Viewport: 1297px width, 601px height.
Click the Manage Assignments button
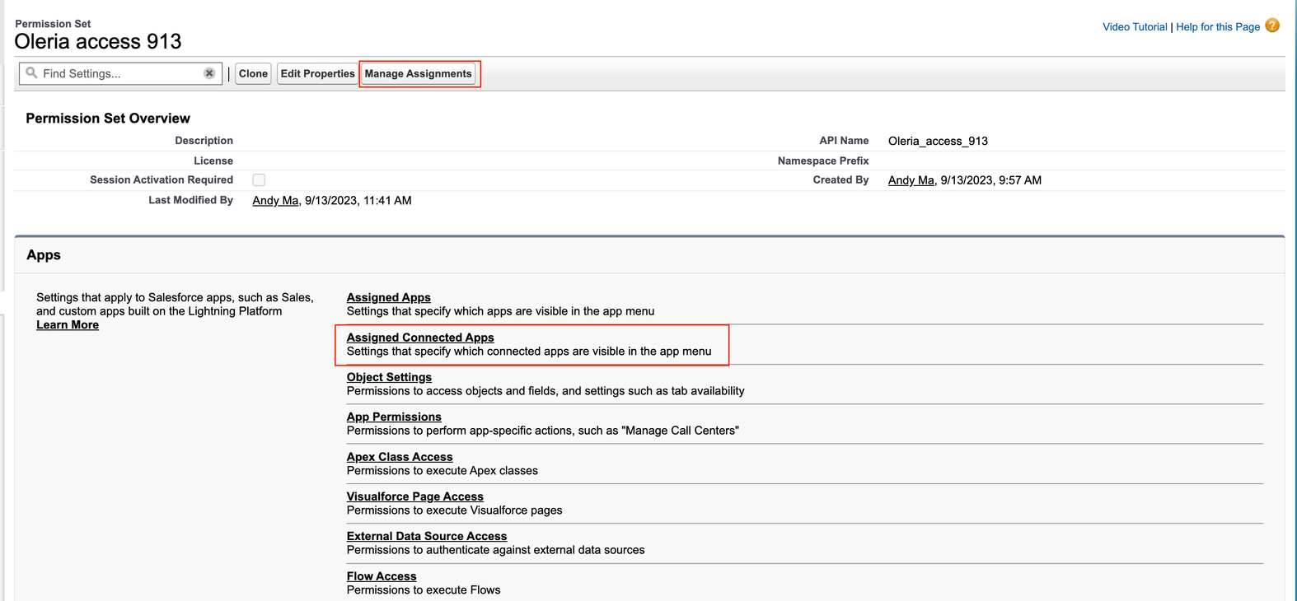coord(419,73)
